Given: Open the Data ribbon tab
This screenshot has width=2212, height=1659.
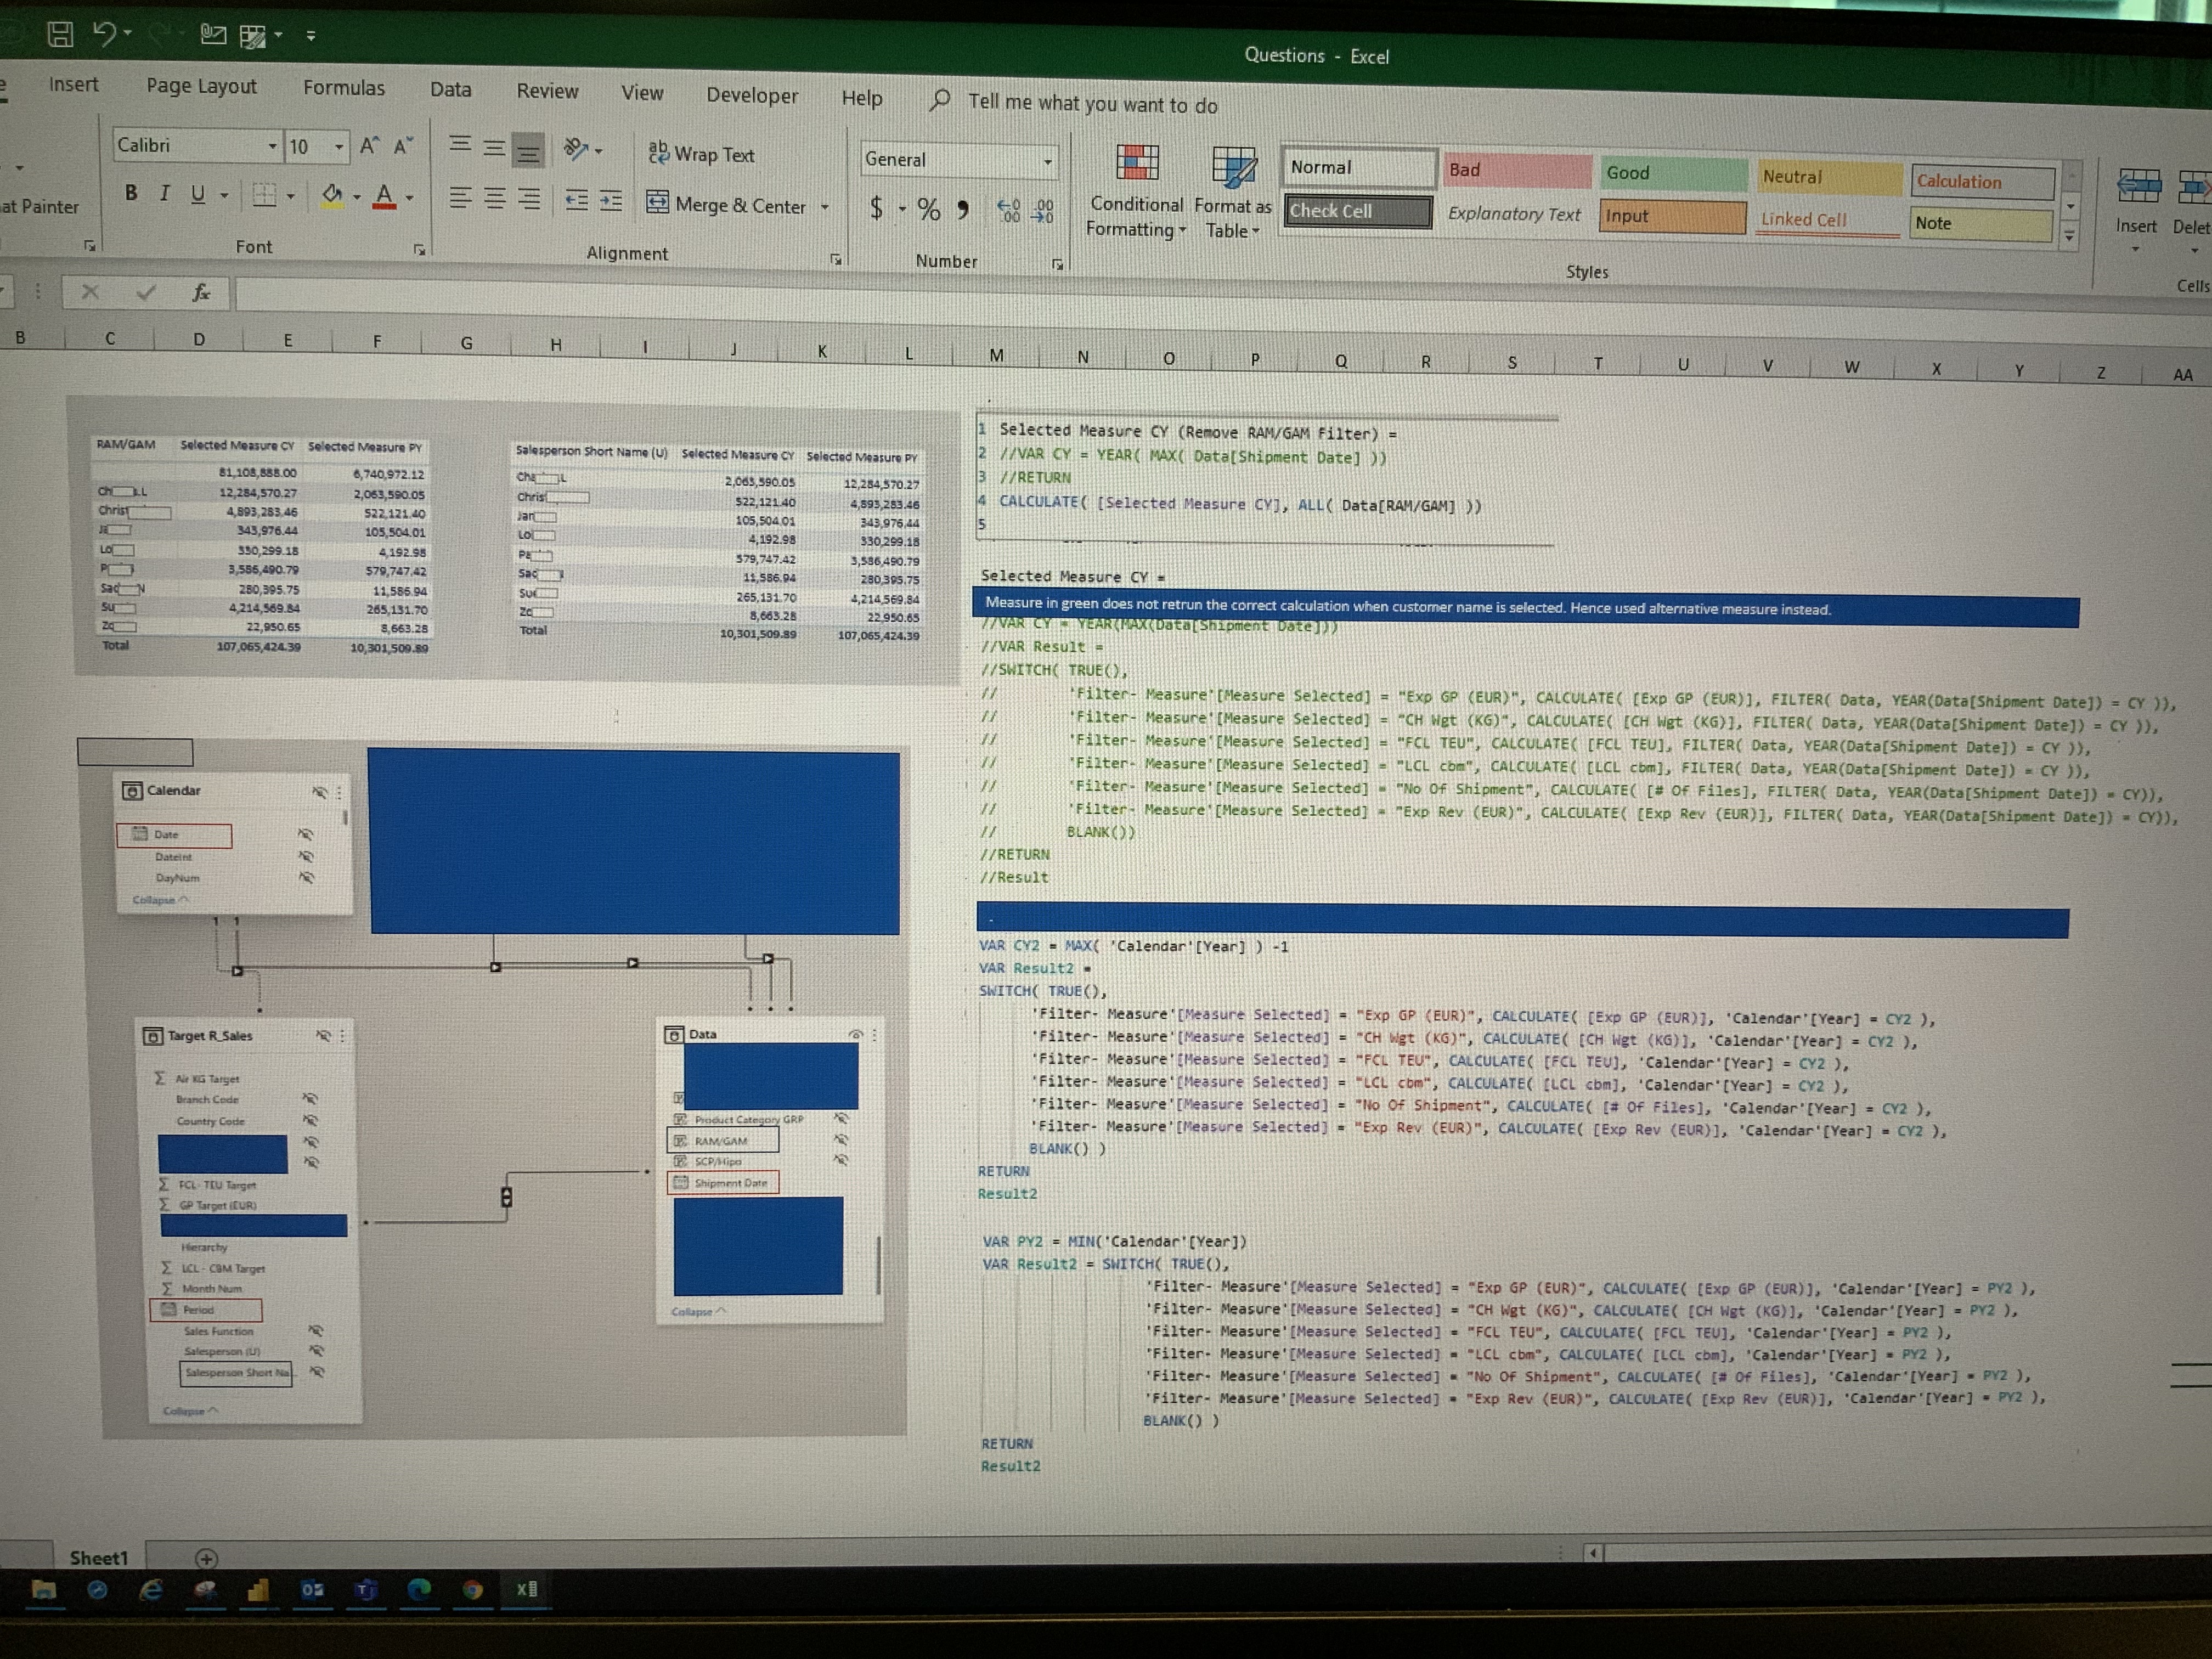Looking at the screenshot, I should [451, 89].
